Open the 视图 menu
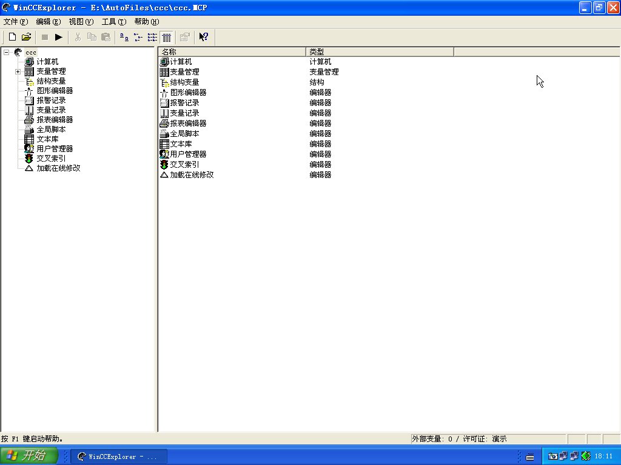The width and height of the screenshot is (621, 465). [81, 21]
